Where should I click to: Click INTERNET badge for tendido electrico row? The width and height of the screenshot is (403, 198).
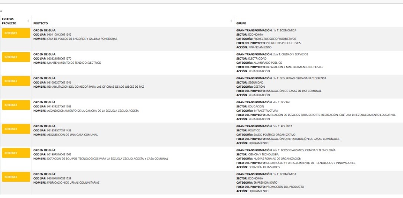click(16, 57)
